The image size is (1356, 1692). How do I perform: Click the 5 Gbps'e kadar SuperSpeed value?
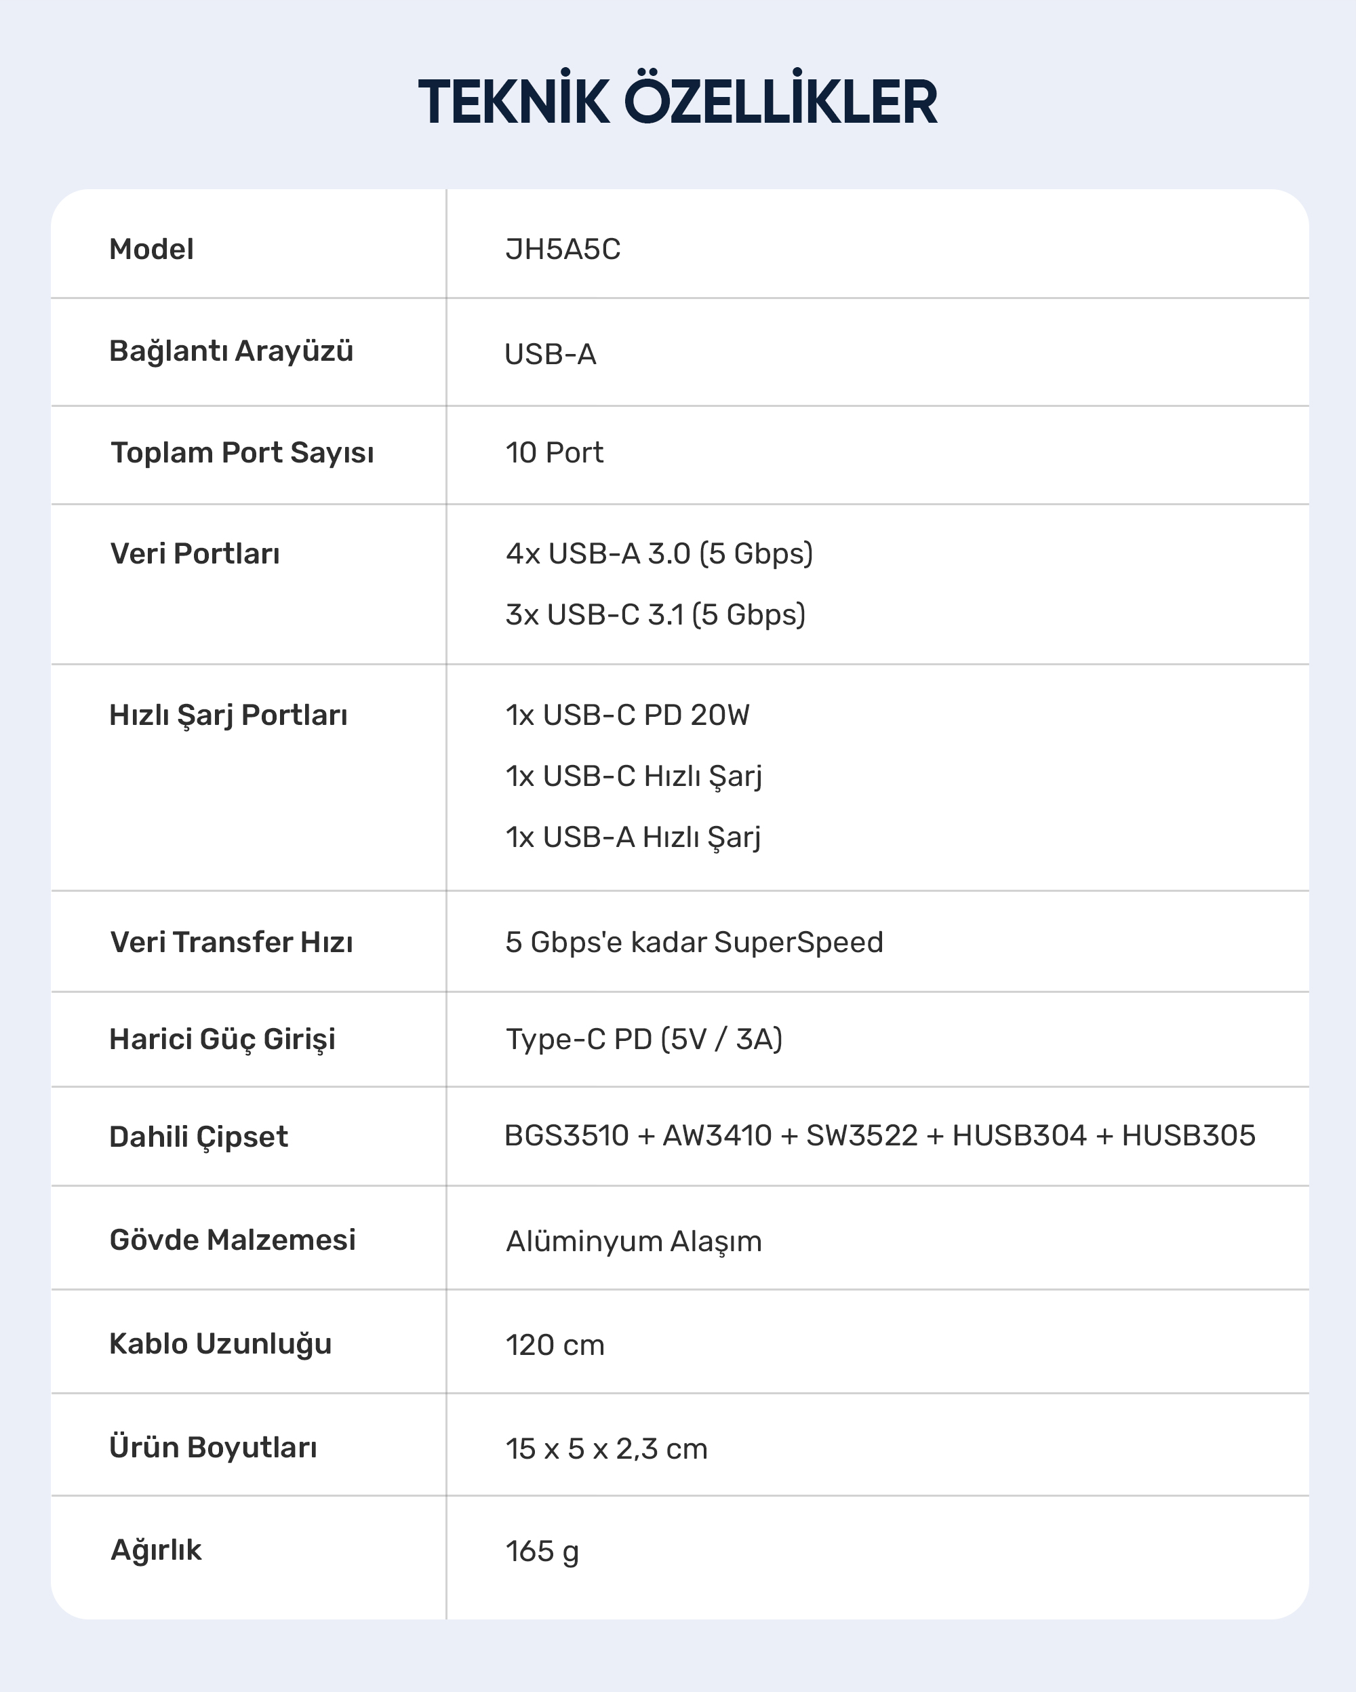pos(694,942)
